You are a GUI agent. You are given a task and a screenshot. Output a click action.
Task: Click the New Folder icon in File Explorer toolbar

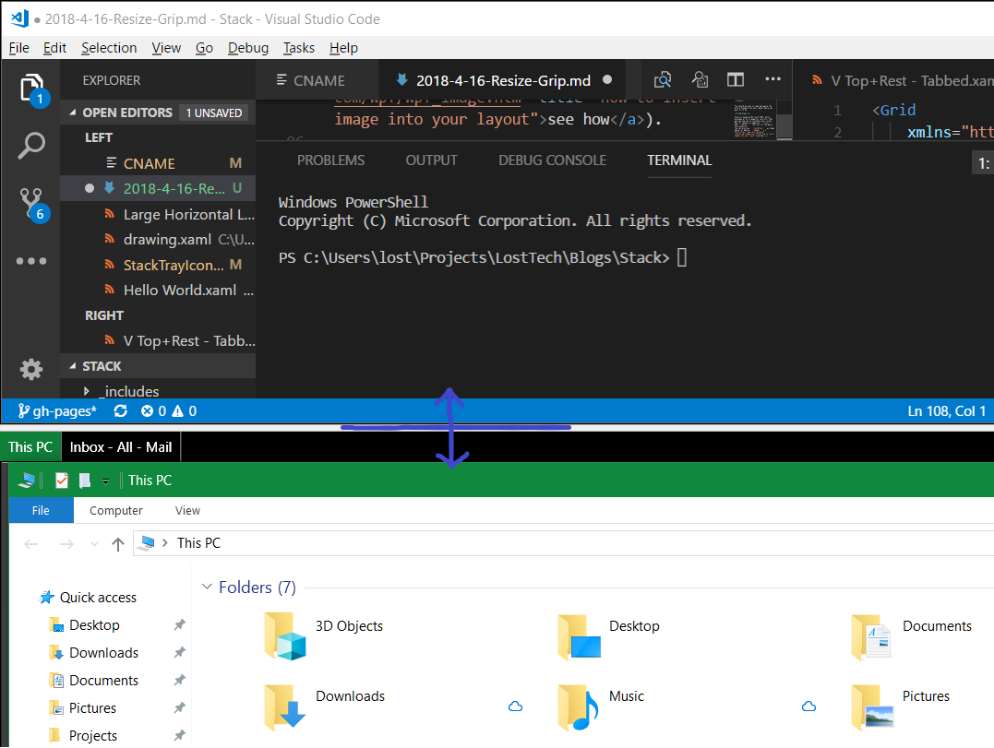coord(84,481)
